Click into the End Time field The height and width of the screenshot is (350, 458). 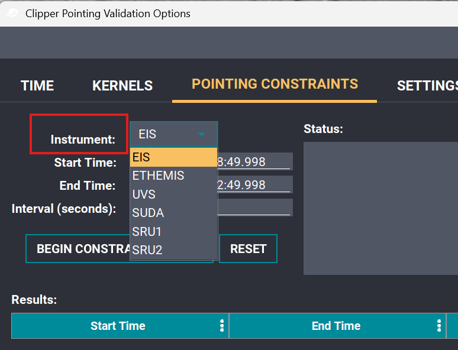pyautogui.click(x=254, y=184)
